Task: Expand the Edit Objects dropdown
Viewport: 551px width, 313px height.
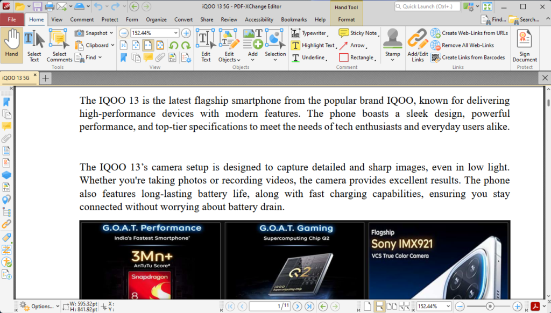Action: pos(238,60)
